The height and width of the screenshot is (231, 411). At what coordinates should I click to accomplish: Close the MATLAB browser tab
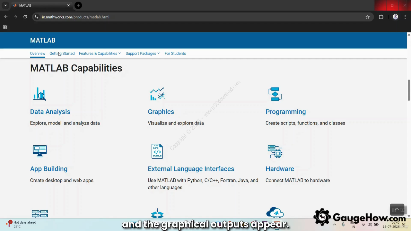(x=68, y=5)
